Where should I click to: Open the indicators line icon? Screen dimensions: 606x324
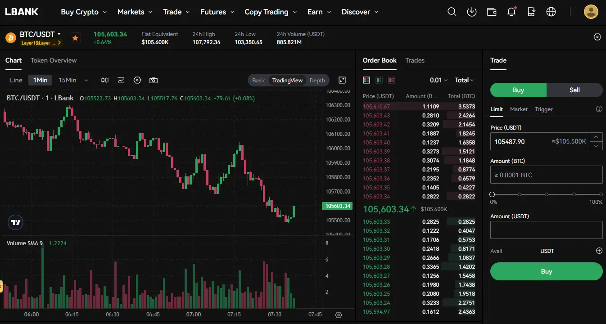click(121, 80)
